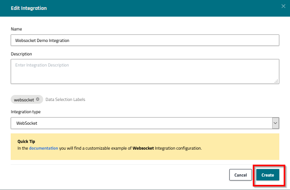The height and width of the screenshot is (190, 290).
Task: Click the Quick Tip heading
Action: (x=26, y=141)
